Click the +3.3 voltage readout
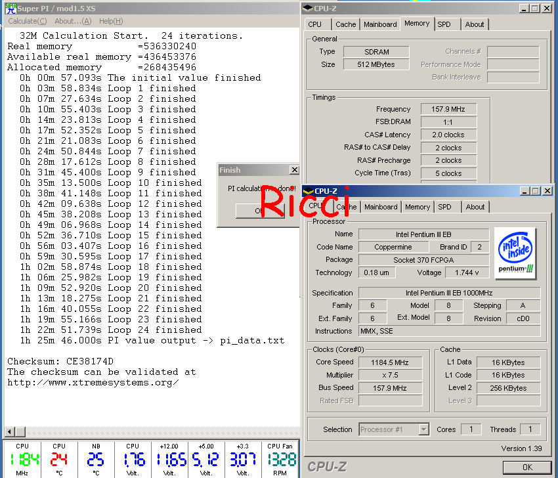558x478 pixels. [243, 460]
